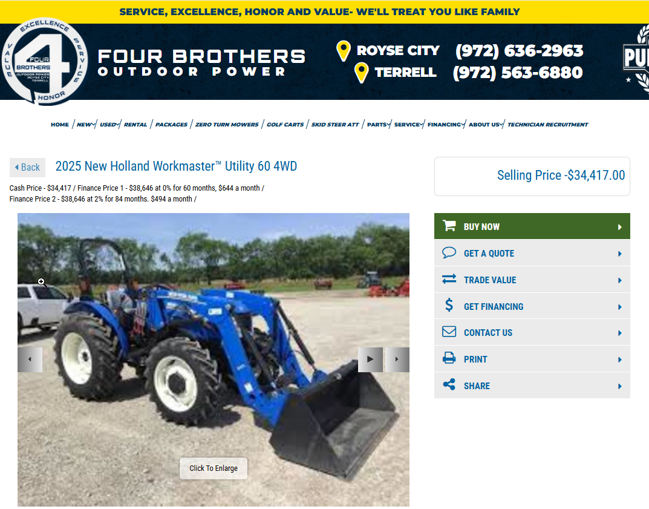Expand the Financing navigation dropdown
Image resolution: width=649 pixels, height=509 pixels.
click(446, 125)
